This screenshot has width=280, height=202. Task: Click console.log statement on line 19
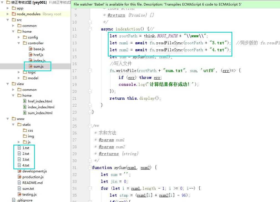pos(159,85)
